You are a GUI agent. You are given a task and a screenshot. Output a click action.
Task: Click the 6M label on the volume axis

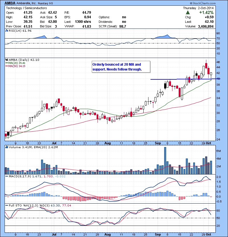[x=219, y=151]
